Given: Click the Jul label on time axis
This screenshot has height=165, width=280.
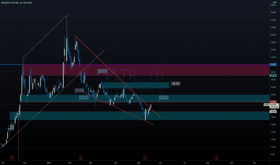Looking at the screenshot, I should point(185,163).
